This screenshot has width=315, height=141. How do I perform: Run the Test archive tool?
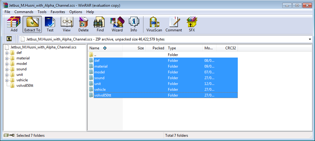tap(50, 24)
